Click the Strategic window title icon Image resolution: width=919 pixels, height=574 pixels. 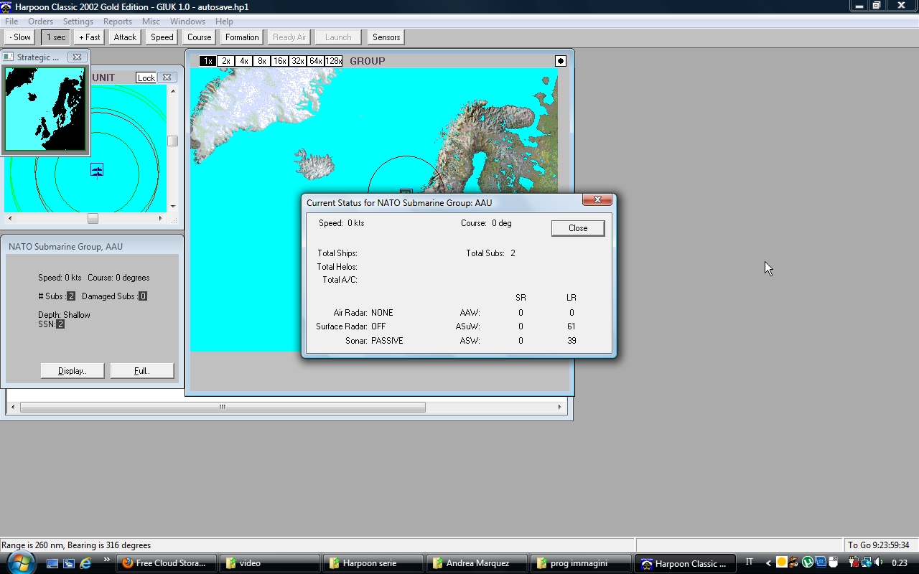coord(8,57)
